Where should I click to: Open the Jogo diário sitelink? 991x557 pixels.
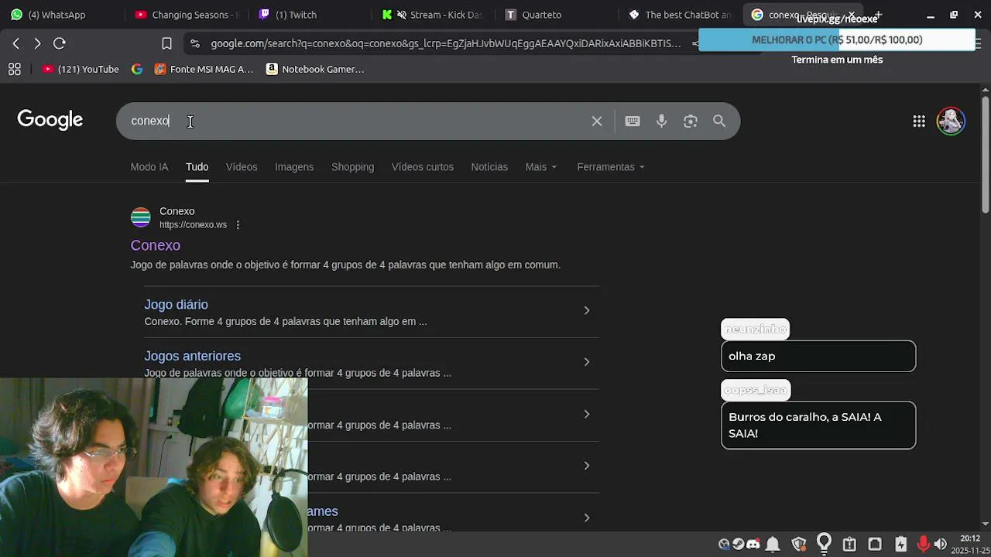(x=176, y=305)
